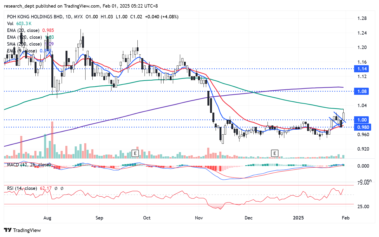Click the 1.28 label on price axis
Screen dimensions: 379x237
tap(362, 18)
